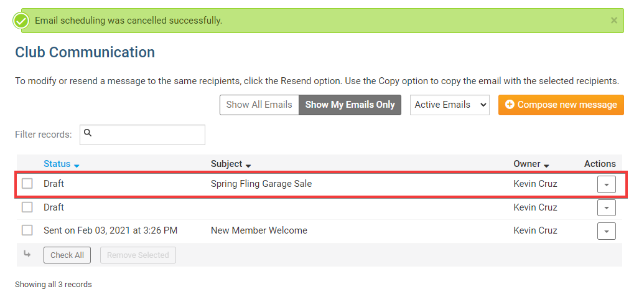The image size is (639, 294).
Task: Check the New Member Welcome email checkbox
Action: coord(27,230)
